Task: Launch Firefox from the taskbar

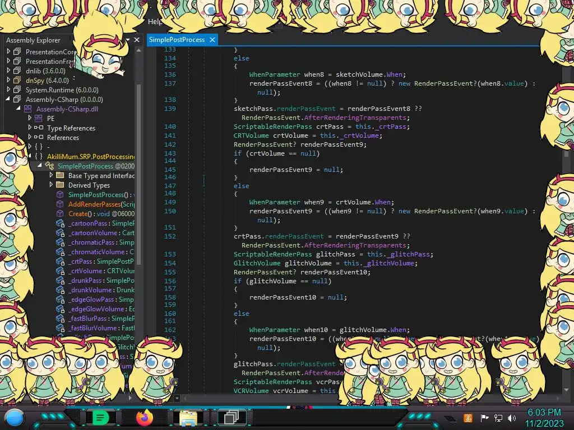Action: [144, 418]
